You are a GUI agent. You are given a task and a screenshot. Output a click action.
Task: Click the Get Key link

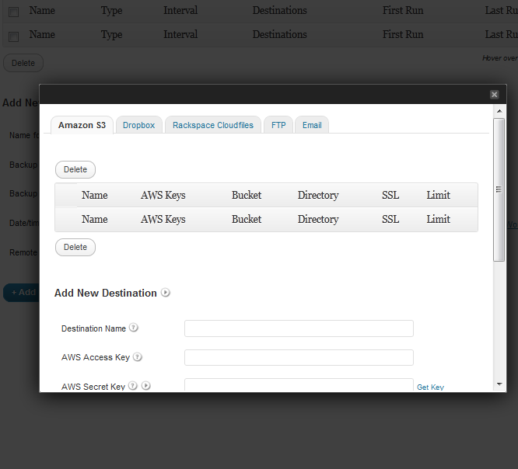(x=430, y=387)
